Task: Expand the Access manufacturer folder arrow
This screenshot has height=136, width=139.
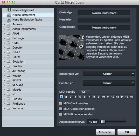Action: pyautogui.click(x=4, y=24)
